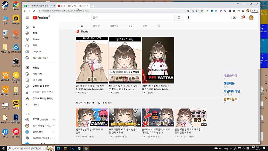Click the channel search magnifier icon

click(159, 26)
